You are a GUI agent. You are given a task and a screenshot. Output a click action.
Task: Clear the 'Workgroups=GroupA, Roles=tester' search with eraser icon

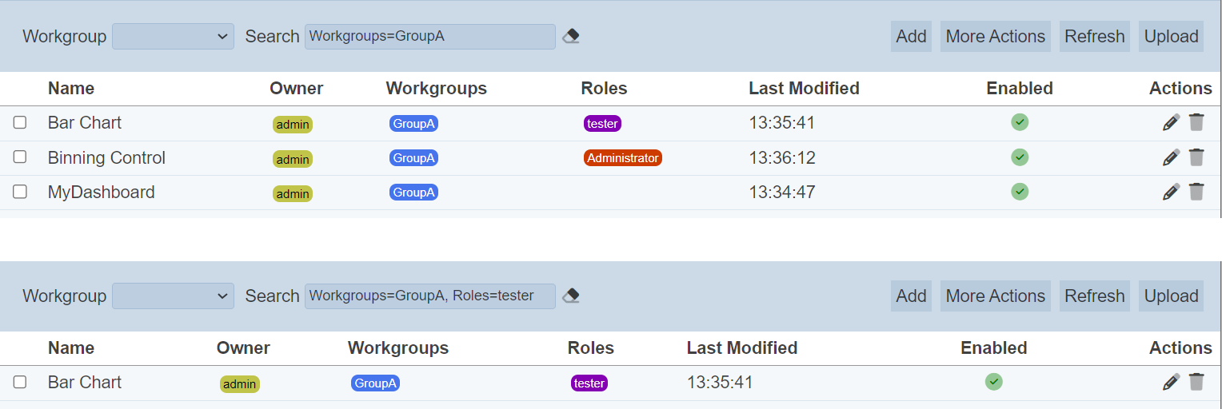pyautogui.click(x=571, y=296)
